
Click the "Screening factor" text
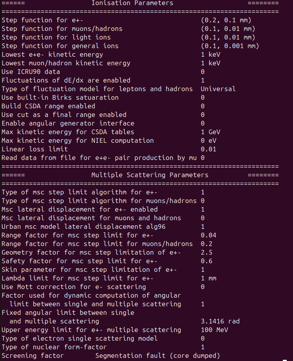pos(33,356)
